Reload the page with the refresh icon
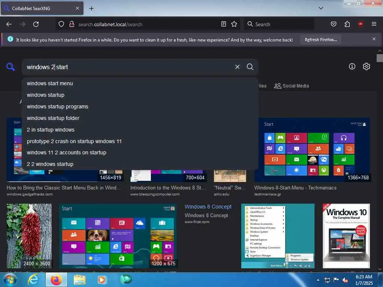Viewport: 383px width, 287px height. coord(36,24)
